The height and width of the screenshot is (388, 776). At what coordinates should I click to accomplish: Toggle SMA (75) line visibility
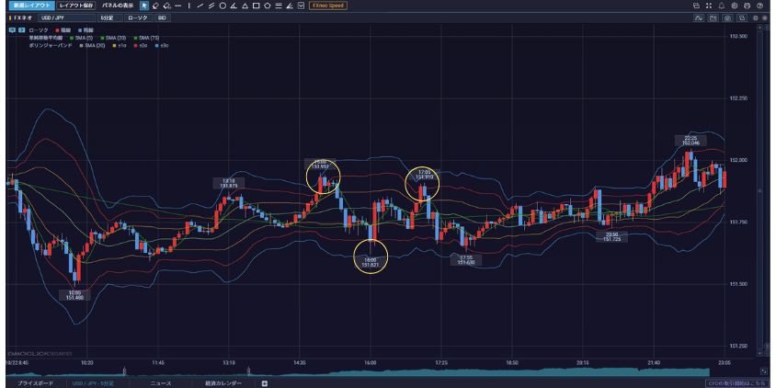[x=147, y=37]
